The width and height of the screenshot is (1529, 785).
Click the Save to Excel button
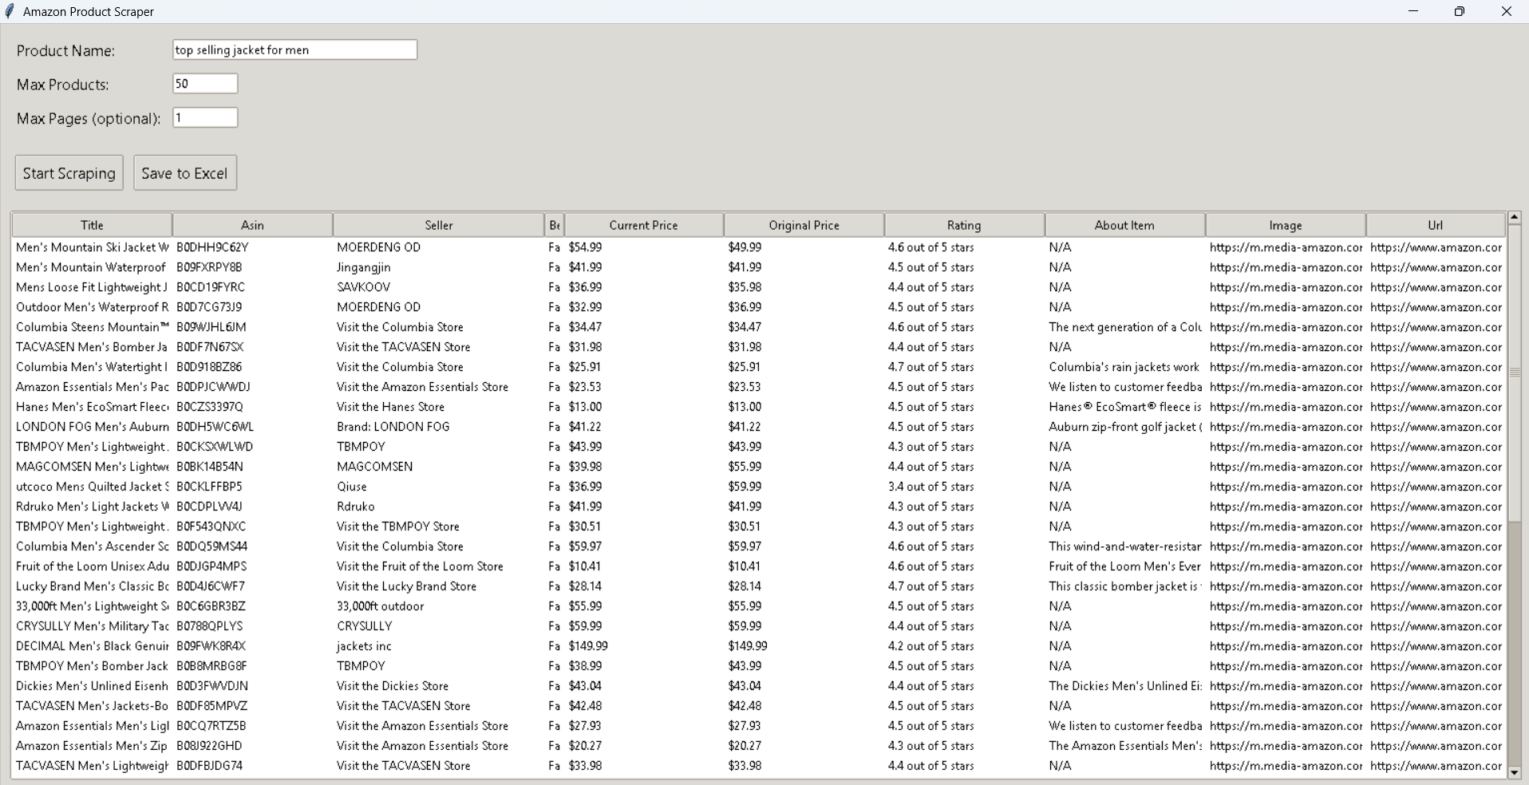point(185,173)
